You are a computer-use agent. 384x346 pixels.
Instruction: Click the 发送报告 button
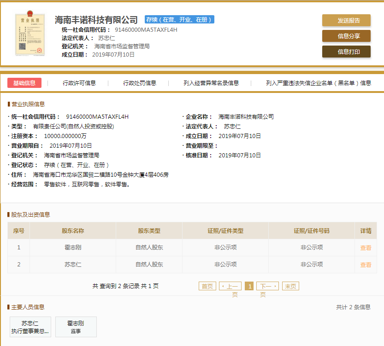tap(346, 20)
